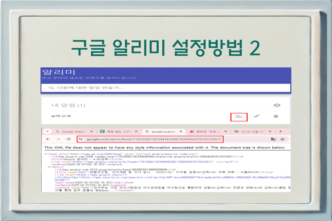Close the 알트먼 tab
This screenshot has height=221, width=332.
point(225,131)
